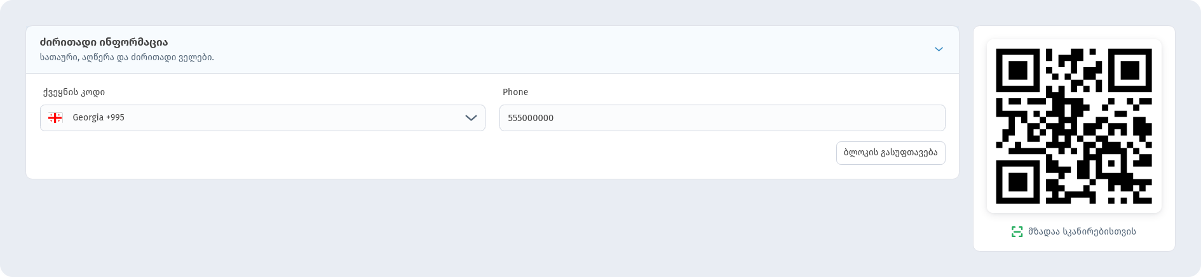1201x277 pixels.
Task: Click the ბლოკის გასუფთავება button
Action: click(890, 153)
